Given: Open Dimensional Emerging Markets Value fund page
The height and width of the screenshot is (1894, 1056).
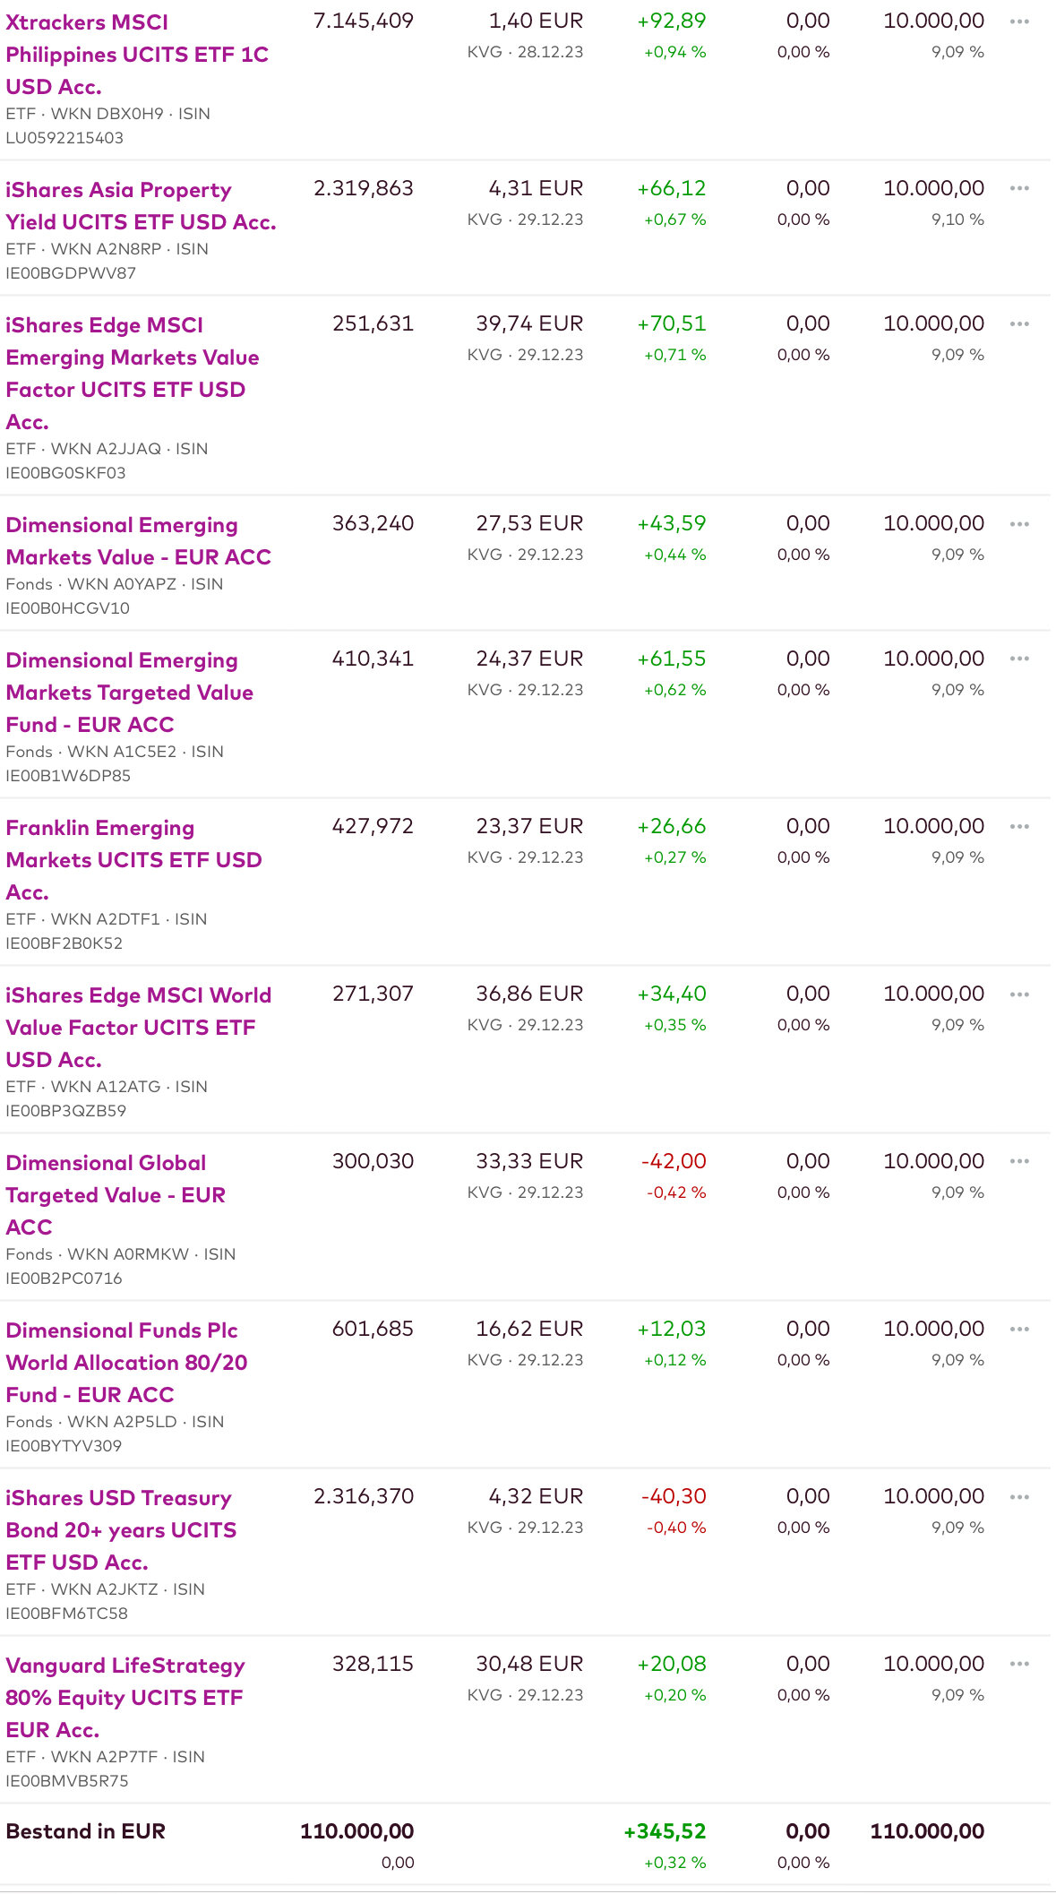Looking at the screenshot, I should (x=138, y=541).
